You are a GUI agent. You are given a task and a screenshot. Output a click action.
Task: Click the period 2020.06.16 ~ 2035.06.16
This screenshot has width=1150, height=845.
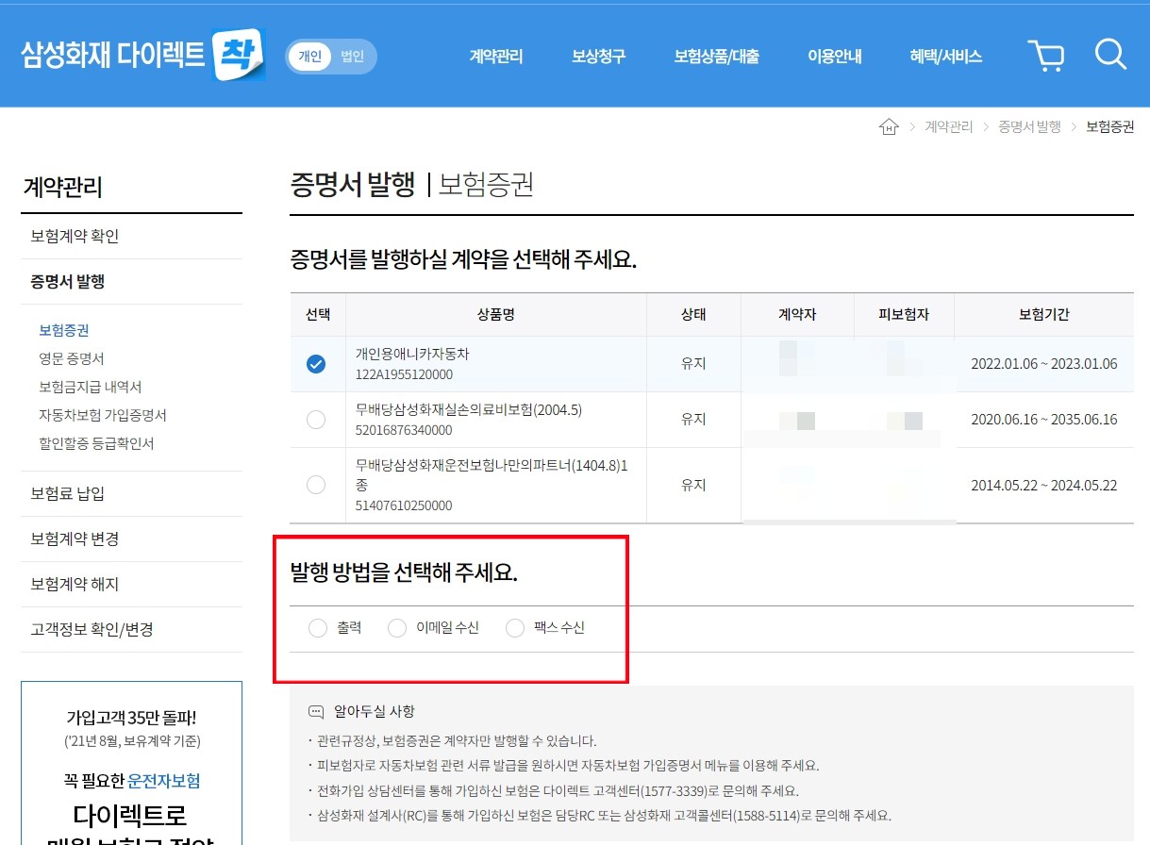coord(1043,420)
